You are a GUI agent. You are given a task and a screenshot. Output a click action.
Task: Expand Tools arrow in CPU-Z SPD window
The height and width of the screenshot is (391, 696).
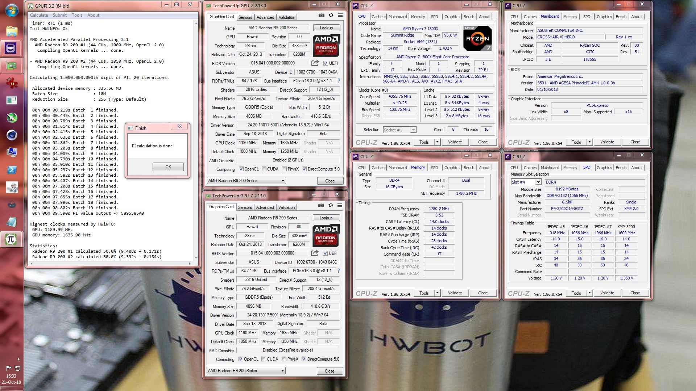pos(589,293)
